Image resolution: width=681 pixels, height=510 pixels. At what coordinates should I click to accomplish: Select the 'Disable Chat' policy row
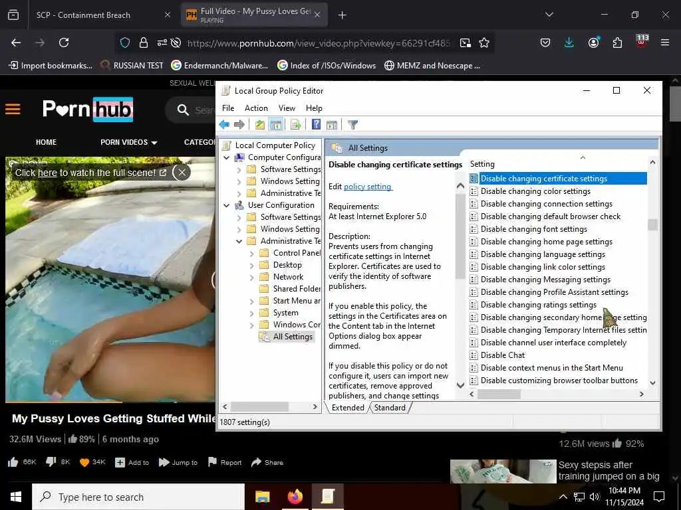point(503,355)
